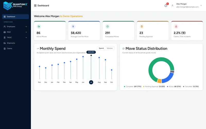Click the Apr month label on chart
Image resolution: width=206 pixels, height=129 pixels.
tap(71, 82)
